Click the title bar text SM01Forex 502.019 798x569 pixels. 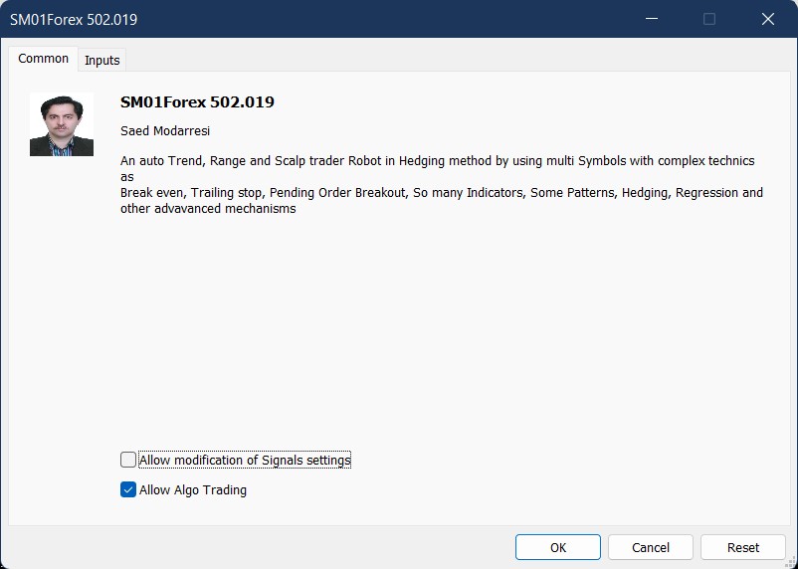point(74,19)
